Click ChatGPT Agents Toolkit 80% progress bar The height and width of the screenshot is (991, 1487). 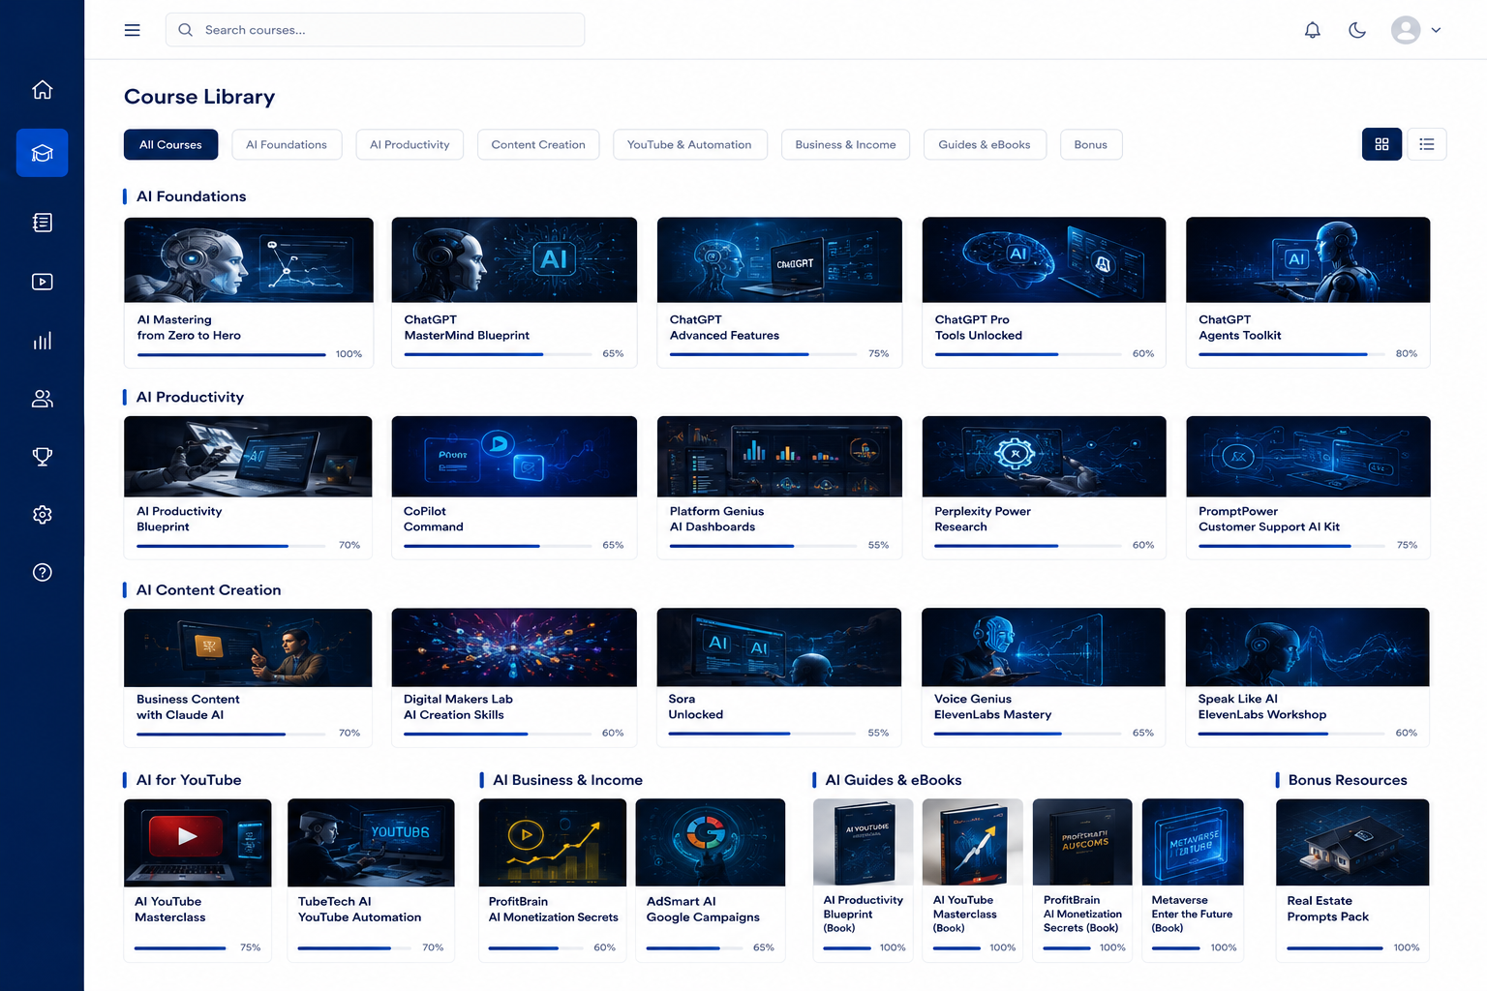1291,355
